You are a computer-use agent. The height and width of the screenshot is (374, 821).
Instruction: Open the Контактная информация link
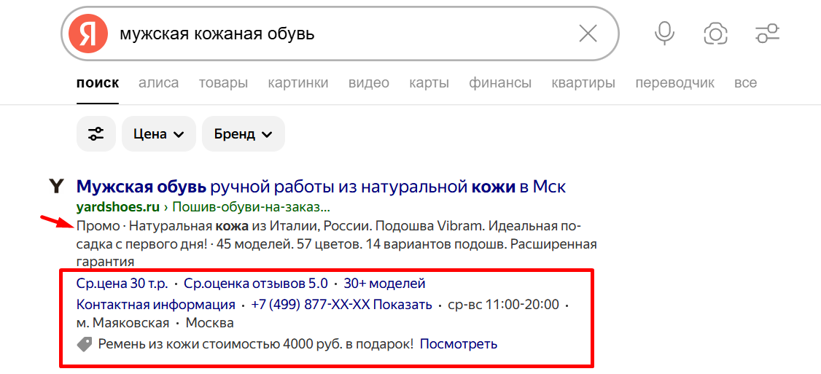tap(155, 304)
